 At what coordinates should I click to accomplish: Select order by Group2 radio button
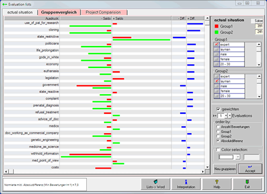(x=218, y=136)
